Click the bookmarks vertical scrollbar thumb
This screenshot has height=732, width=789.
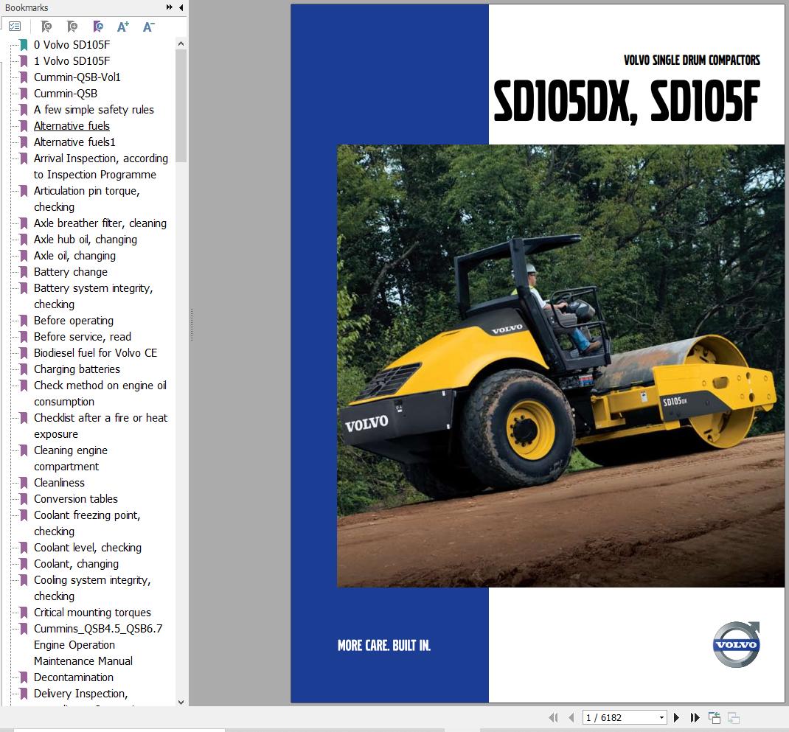pos(181,105)
